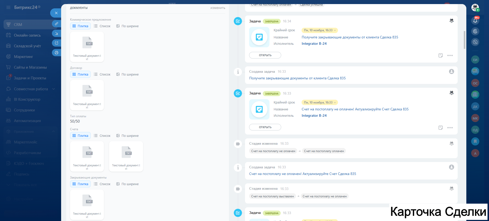Click note icon on the 16:34 task card

(440, 55)
